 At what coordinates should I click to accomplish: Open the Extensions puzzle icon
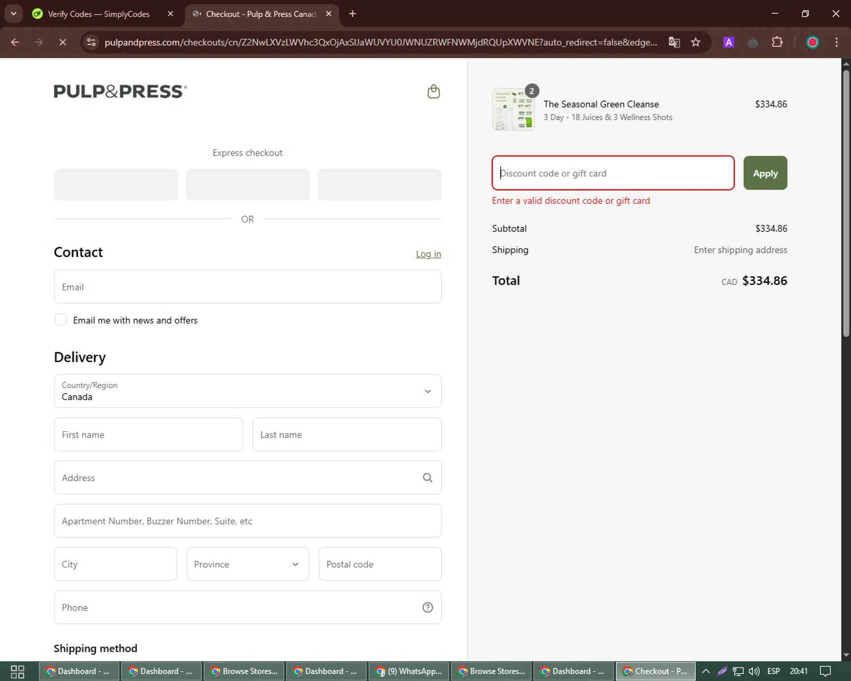pos(777,42)
